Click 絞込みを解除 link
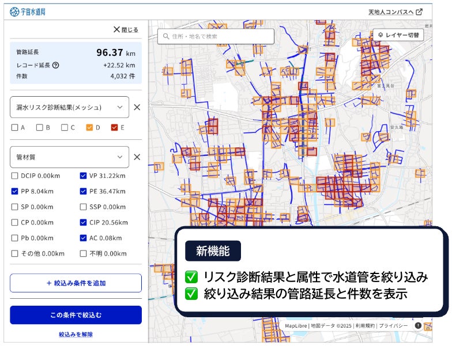Screen dimensions: 452x346 76,334
